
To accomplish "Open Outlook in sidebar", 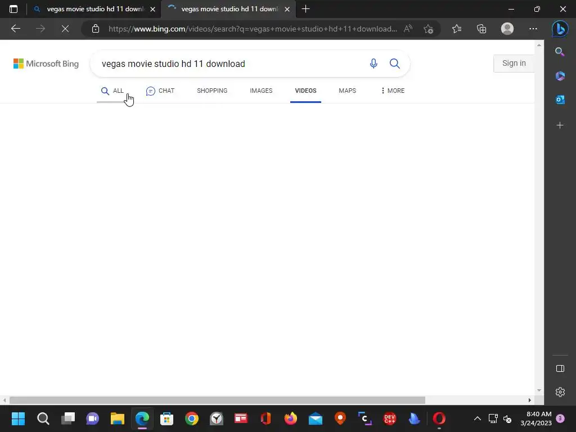I will pyautogui.click(x=560, y=100).
